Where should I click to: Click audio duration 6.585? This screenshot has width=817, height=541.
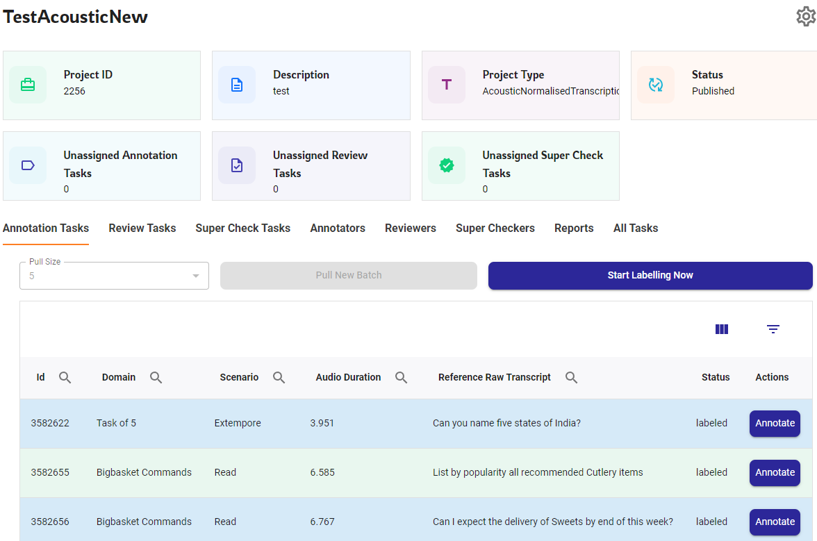[x=322, y=473]
